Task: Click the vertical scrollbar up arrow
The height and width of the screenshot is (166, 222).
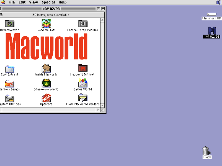Action: pyautogui.click(x=103, y=20)
